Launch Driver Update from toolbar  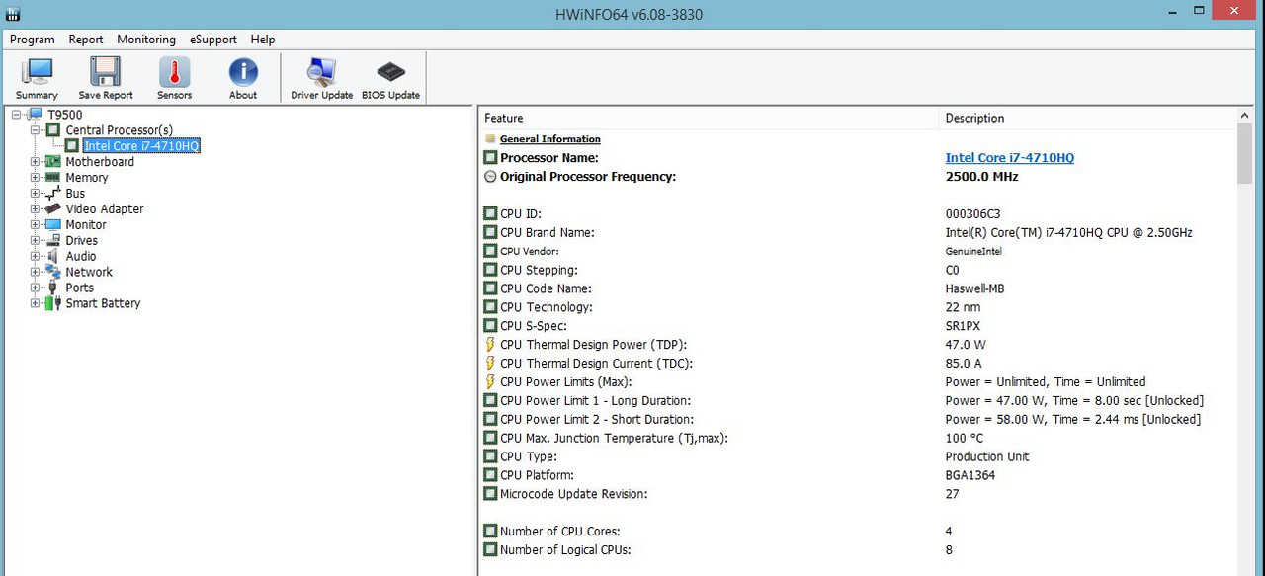[322, 78]
